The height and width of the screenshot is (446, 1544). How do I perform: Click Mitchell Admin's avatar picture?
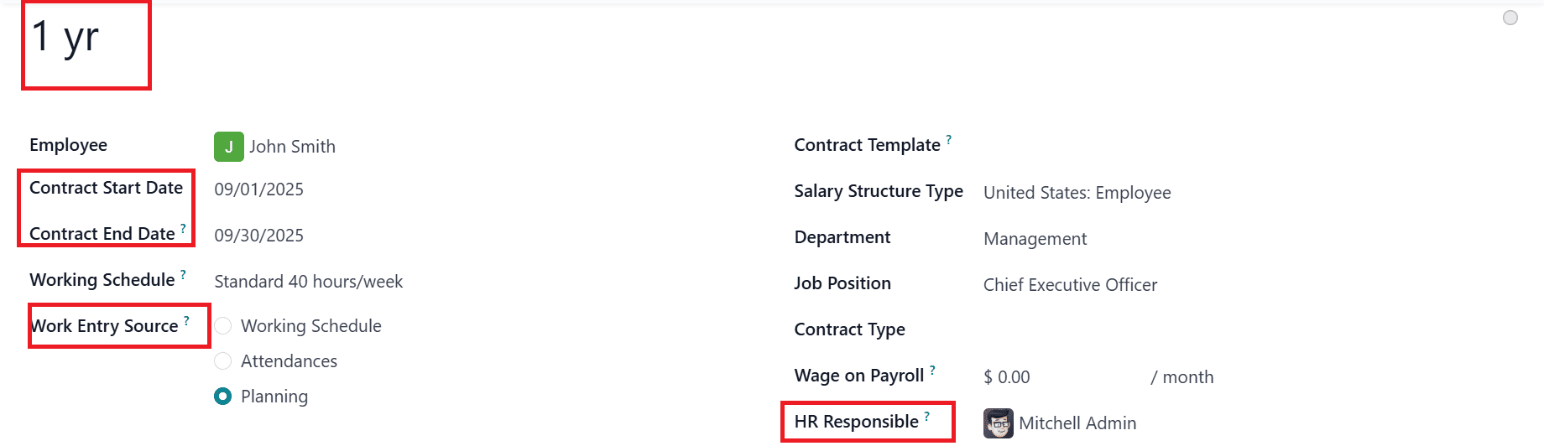[x=998, y=423]
